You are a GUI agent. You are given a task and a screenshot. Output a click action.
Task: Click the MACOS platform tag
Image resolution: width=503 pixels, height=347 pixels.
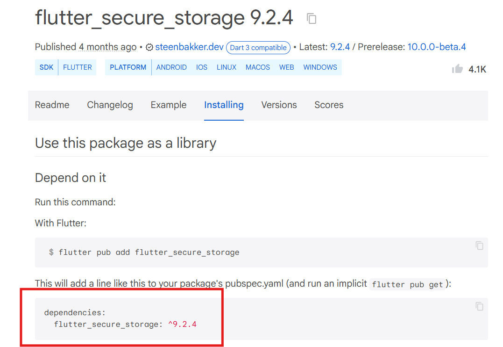pos(258,67)
